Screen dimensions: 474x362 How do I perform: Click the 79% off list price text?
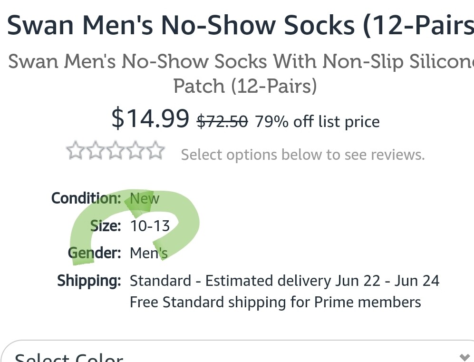[x=317, y=122]
